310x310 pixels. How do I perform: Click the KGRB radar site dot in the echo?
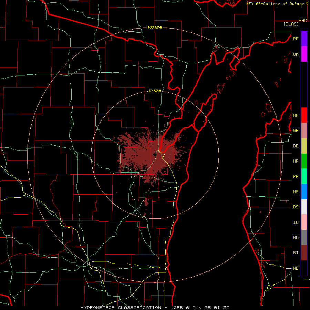(x=154, y=155)
